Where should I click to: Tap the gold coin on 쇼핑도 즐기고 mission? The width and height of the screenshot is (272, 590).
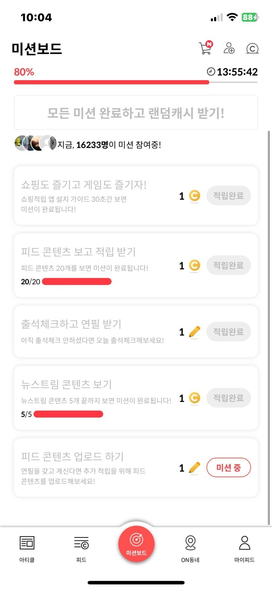[x=194, y=196]
